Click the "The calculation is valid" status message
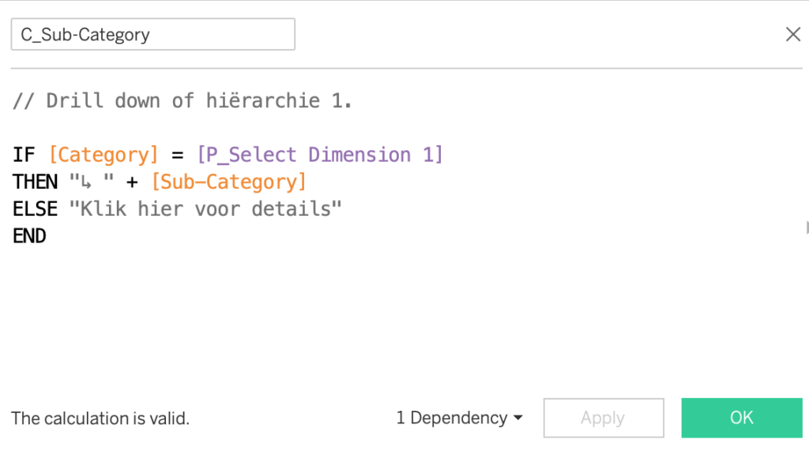Image resolution: width=809 pixels, height=455 pixels. (100, 419)
